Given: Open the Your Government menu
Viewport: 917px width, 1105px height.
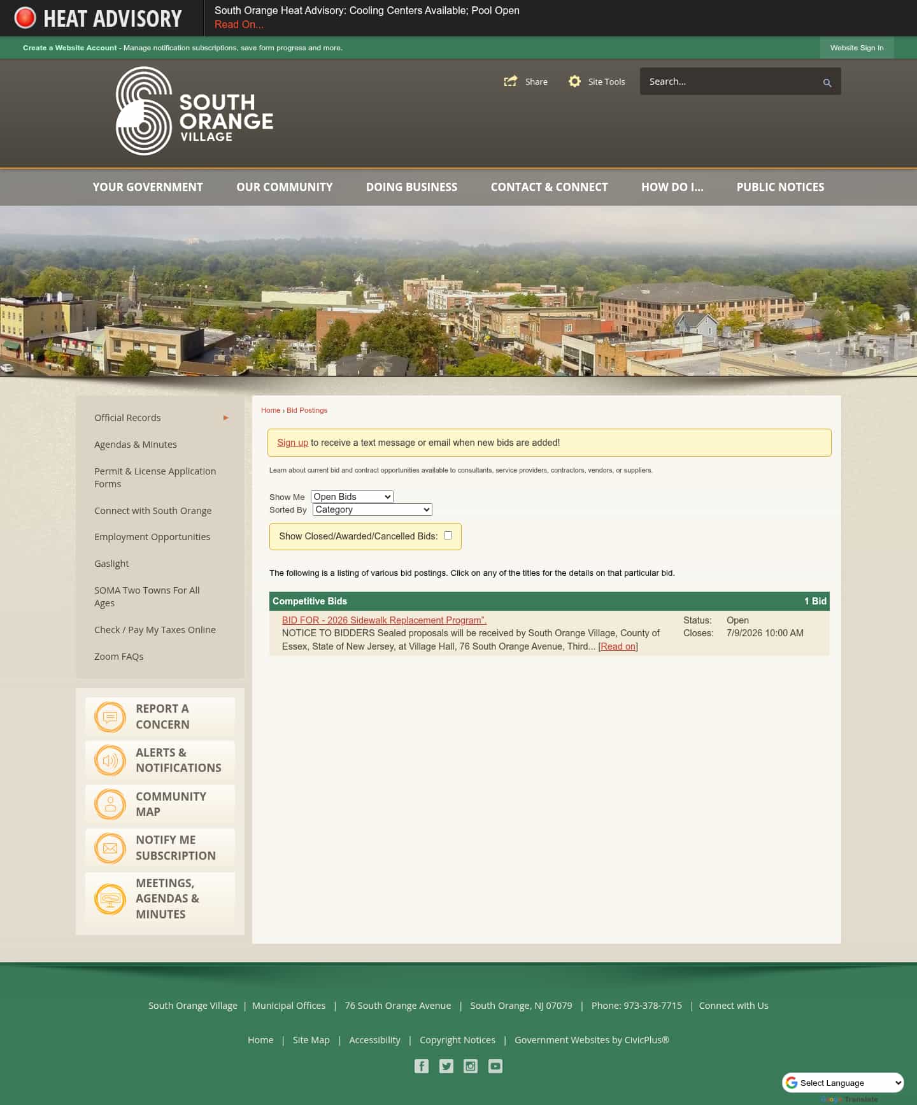Looking at the screenshot, I should [x=148, y=187].
